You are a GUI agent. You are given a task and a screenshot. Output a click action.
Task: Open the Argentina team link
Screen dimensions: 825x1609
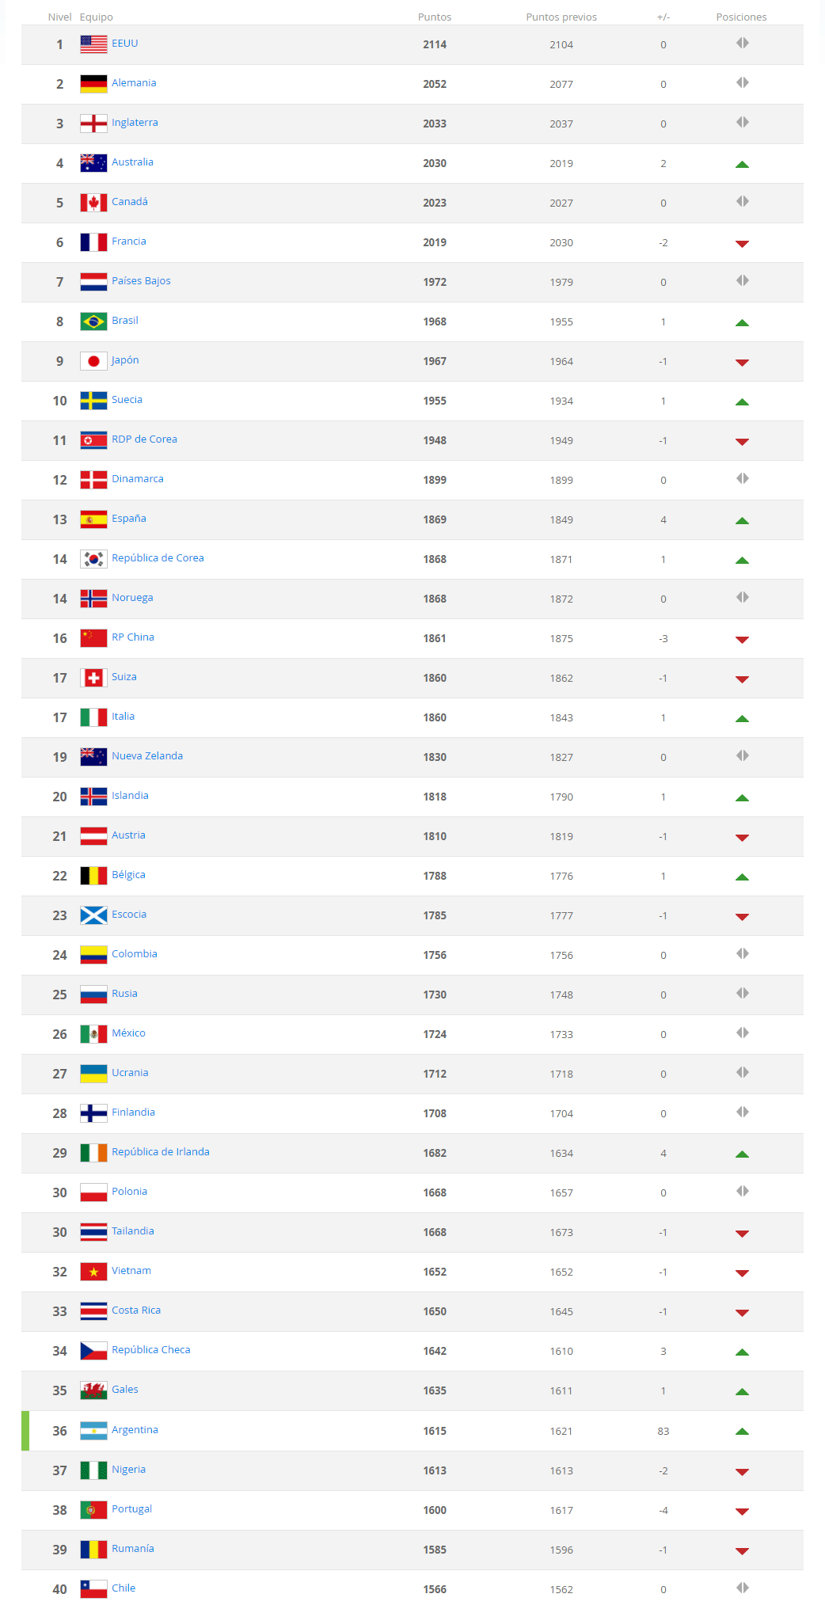[x=135, y=1430]
